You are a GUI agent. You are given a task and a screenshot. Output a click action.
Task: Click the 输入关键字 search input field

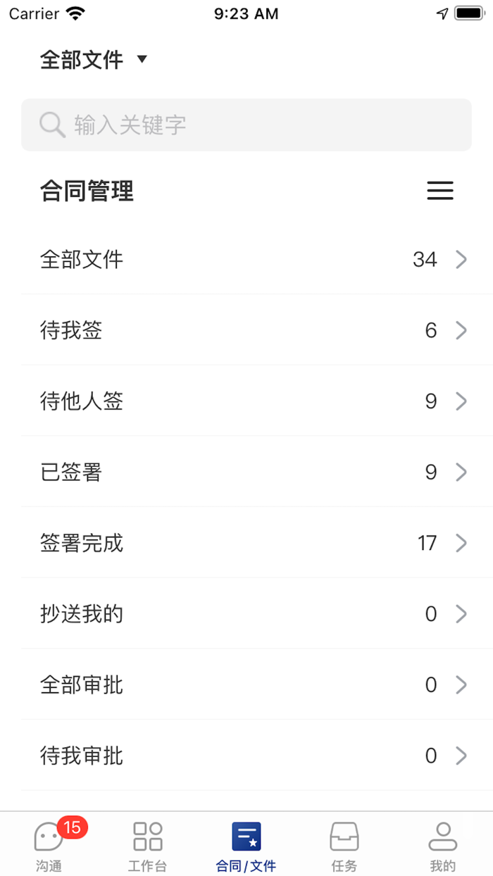pyautogui.click(x=246, y=125)
